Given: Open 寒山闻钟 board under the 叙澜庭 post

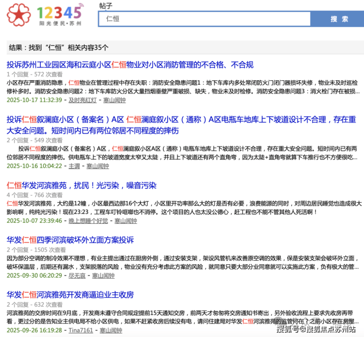Looking at the screenshot, I should pos(97,166).
